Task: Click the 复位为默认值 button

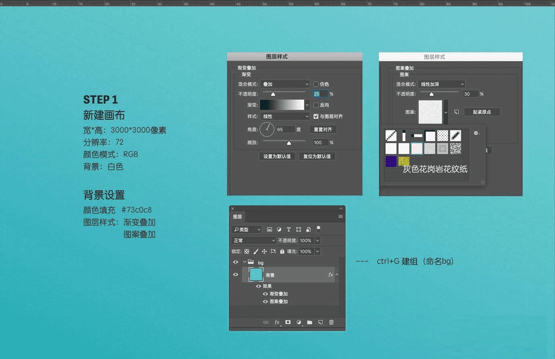Action: 317,156
